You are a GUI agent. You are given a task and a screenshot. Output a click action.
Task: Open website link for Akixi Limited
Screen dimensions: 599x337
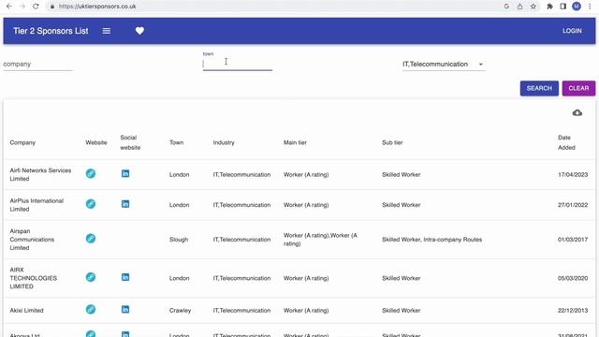tap(91, 310)
